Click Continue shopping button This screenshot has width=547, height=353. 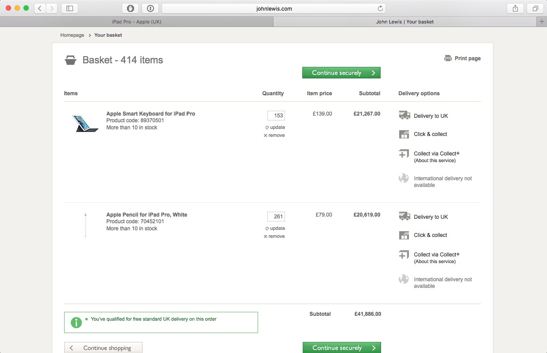click(x=103, y=348)
